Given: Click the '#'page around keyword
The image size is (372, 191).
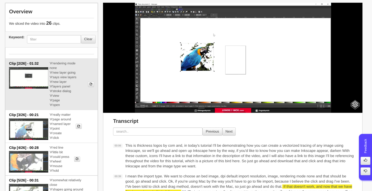Looking at the screenshot, I should 60,119.
